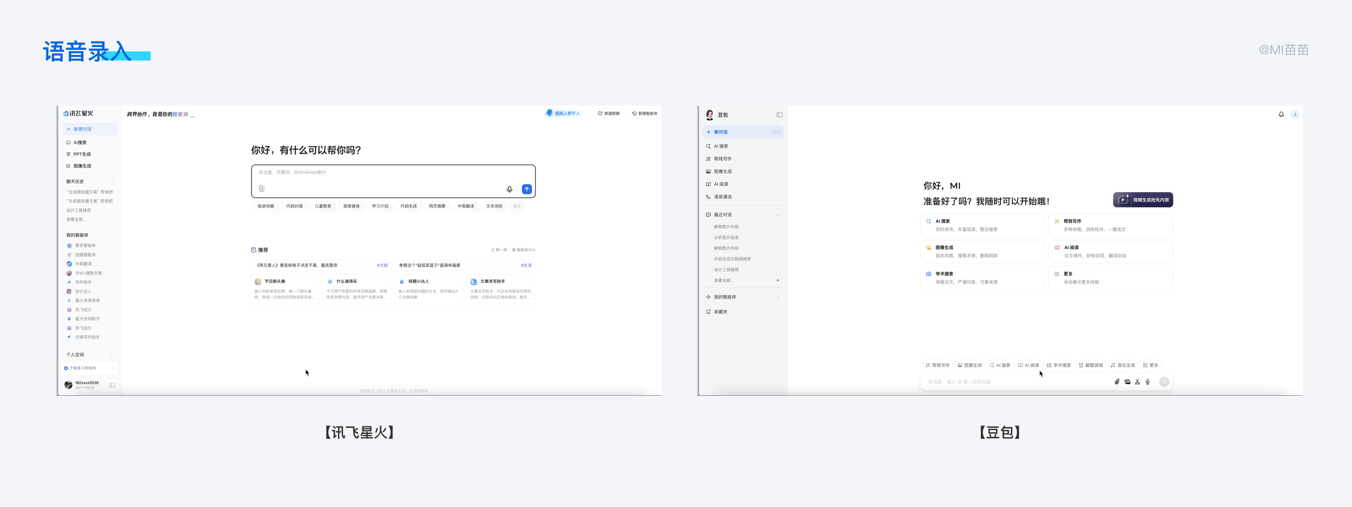Collapse the 最近对话 list in 豆包

[778, 215]
